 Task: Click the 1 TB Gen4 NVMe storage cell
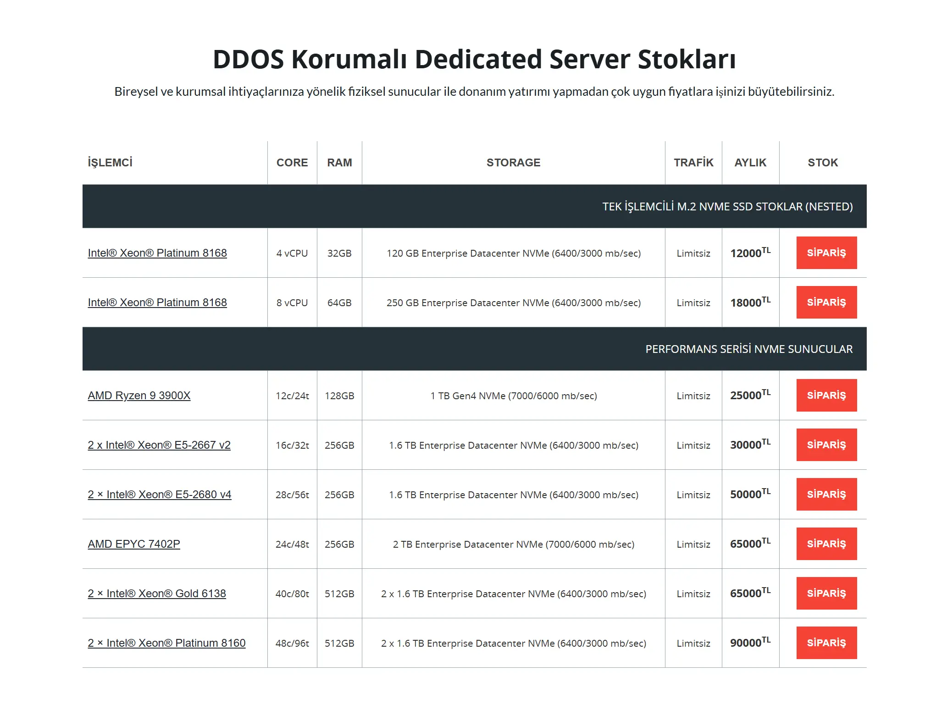[514, 396]
